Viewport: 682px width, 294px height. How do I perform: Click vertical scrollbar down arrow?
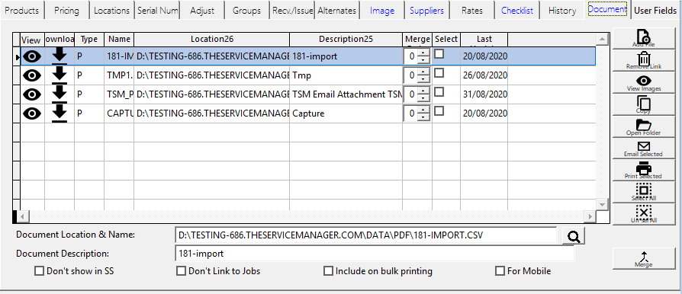[x=602, y=204]
